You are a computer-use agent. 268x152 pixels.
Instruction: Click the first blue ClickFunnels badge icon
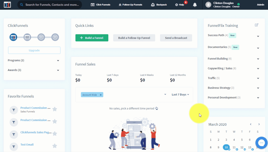click(13, 37)
